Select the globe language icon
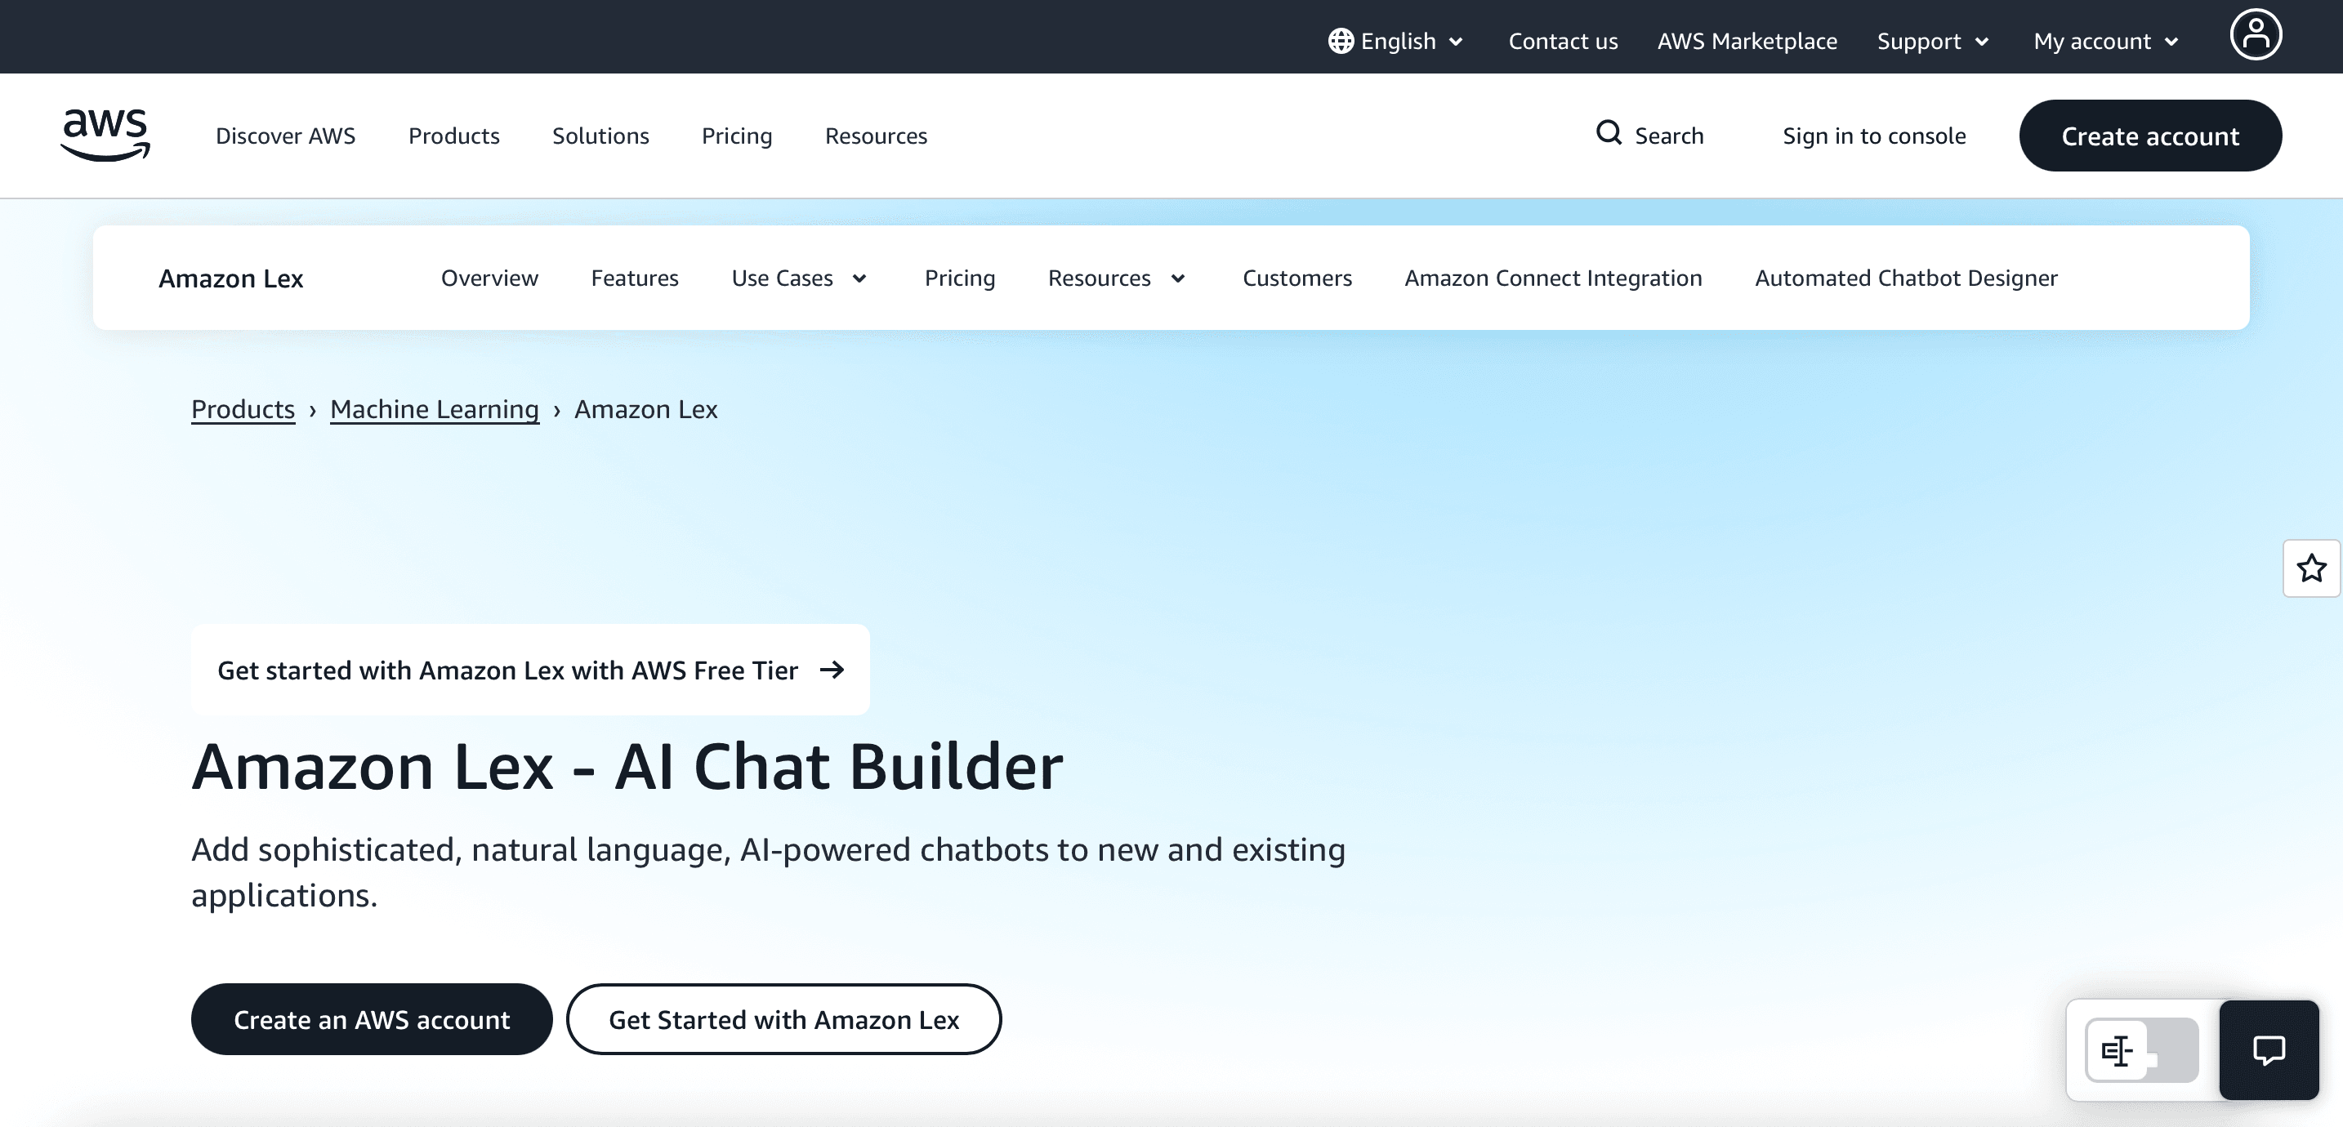The height and width of the screenshot is (1127, 2343). coord(1341,40)
